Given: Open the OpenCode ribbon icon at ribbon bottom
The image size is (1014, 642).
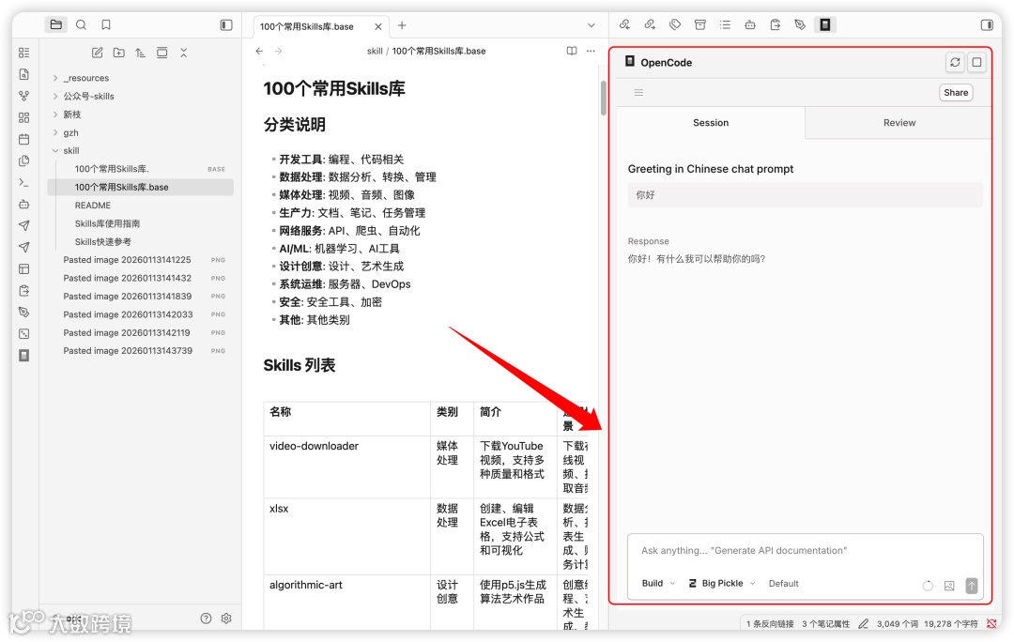Looking at the screenshot, I should [x=23, y=356].
